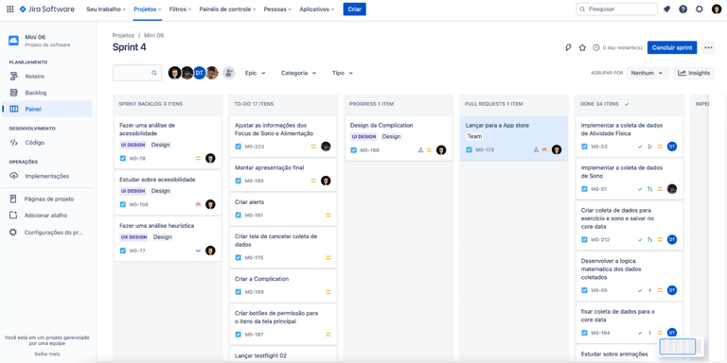
Task: Open the notifications icon in top bar
Action: (666, 9)
